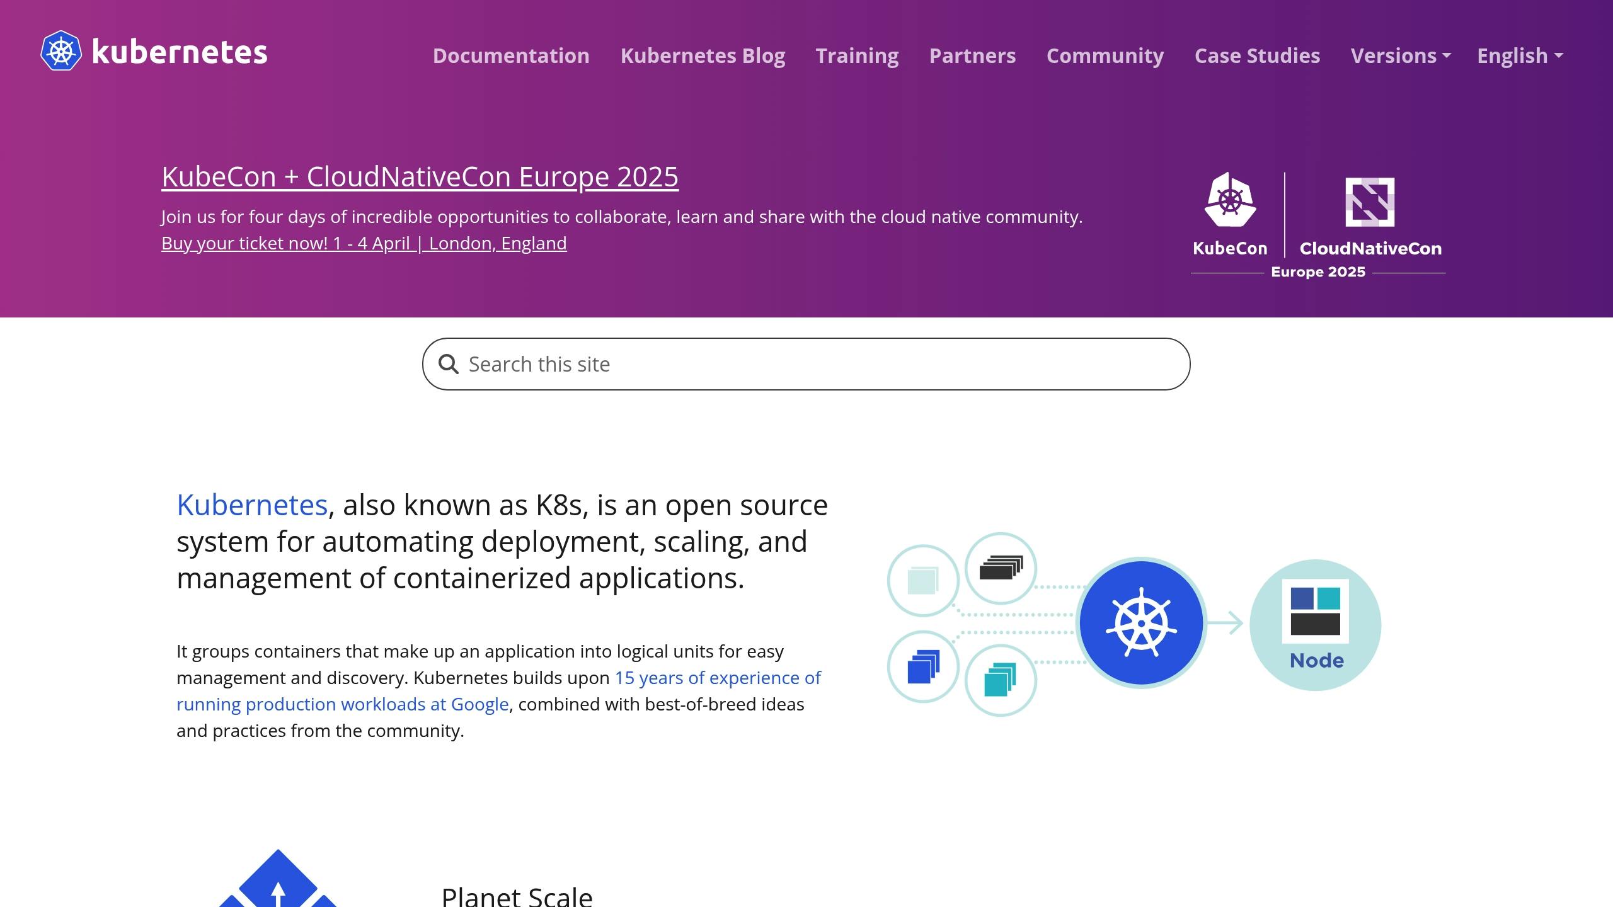Viewport: 1613px width, 907px height.
Task: Select the Community menu item
Action: [1105, 55]
